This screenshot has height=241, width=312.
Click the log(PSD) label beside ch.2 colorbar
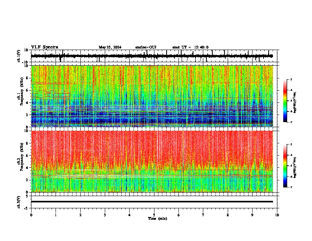coord(295,167)
